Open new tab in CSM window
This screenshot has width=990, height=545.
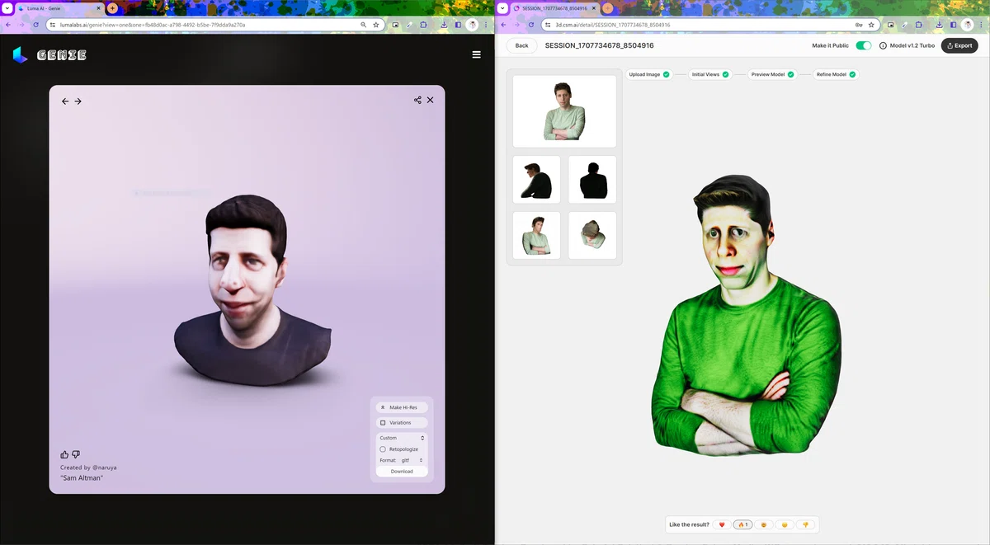(x=607, y=8)
